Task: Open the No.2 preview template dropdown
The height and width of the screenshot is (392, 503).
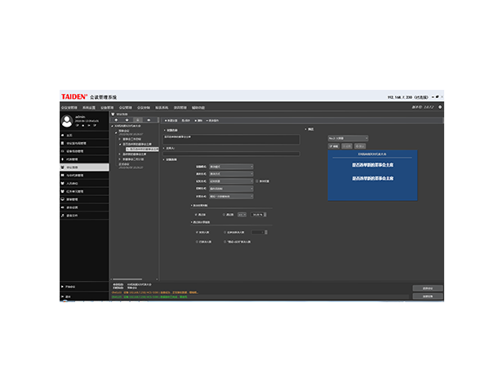Action: point(348,138)
